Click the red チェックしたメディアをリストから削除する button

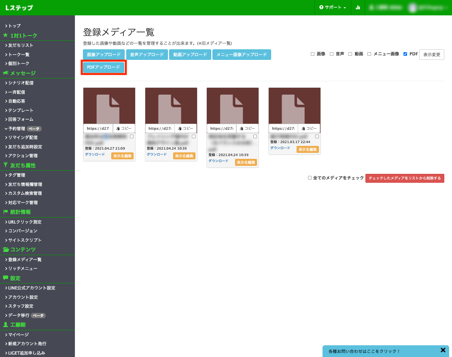click(405, 177)
